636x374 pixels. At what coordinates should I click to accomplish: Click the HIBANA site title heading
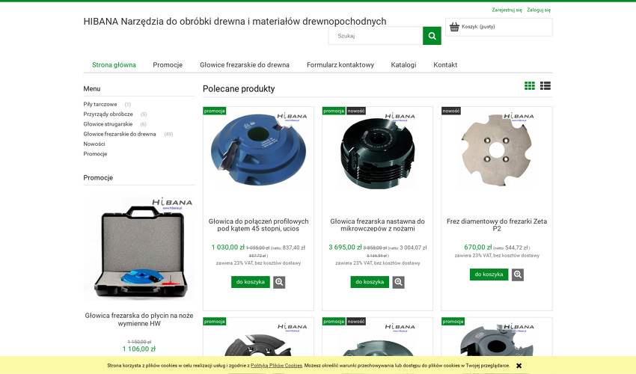pos(235,22)
